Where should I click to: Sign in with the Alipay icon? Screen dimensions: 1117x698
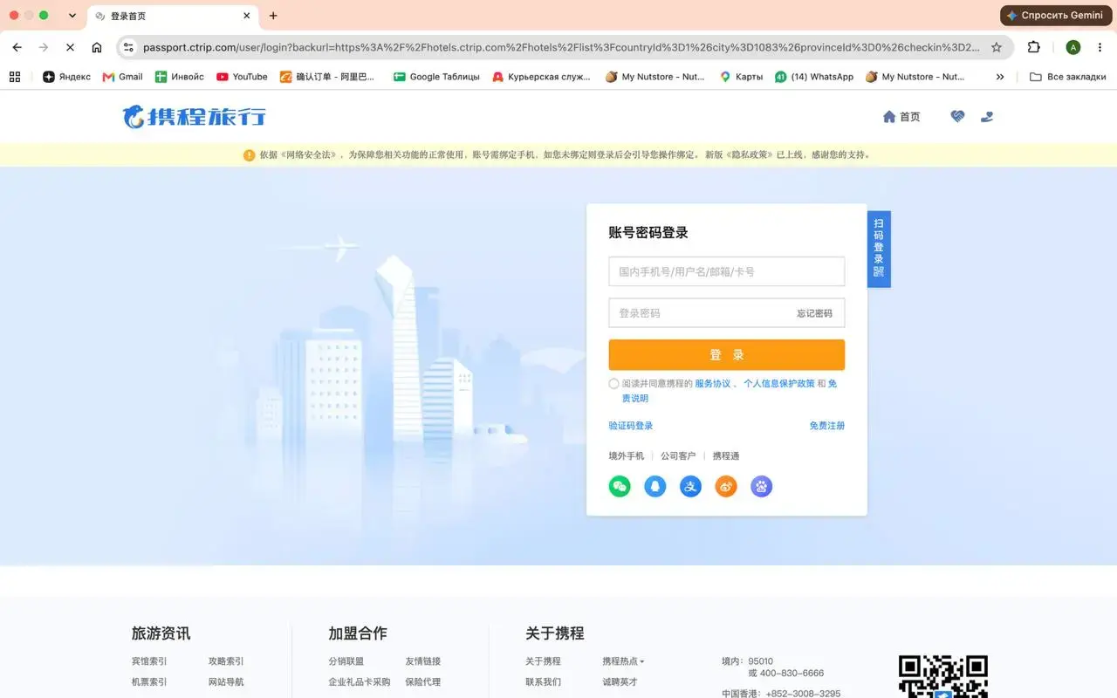tap(690, 487)
